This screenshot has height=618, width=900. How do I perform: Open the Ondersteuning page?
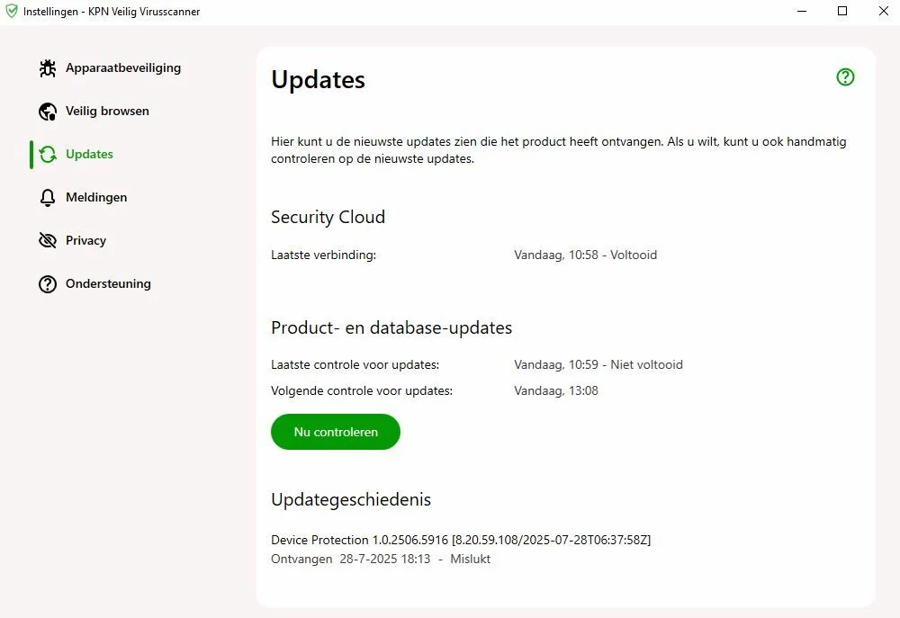[108, 284]
